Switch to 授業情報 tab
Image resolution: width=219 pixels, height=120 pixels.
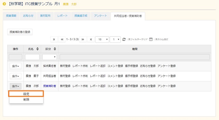11,16
